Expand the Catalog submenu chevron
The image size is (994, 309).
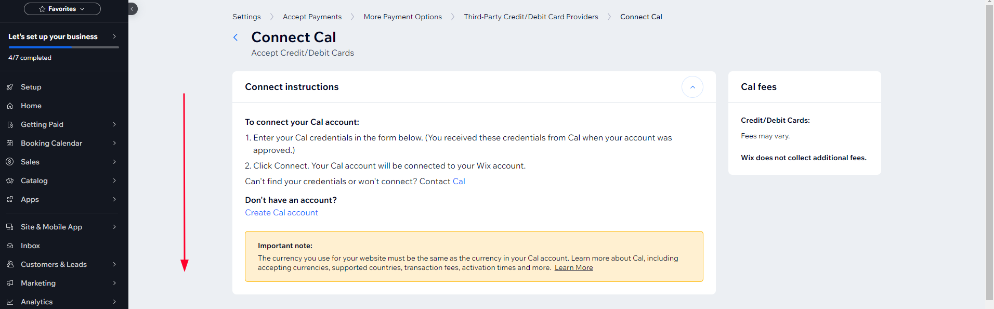[x=114, y=181]
